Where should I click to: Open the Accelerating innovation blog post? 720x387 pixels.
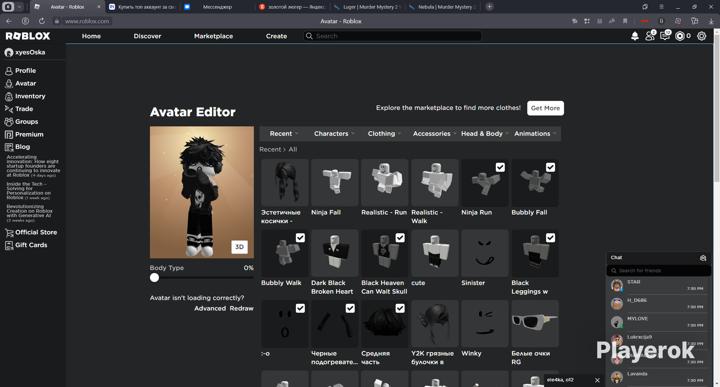pyautogui.click(x=33, y=166)
